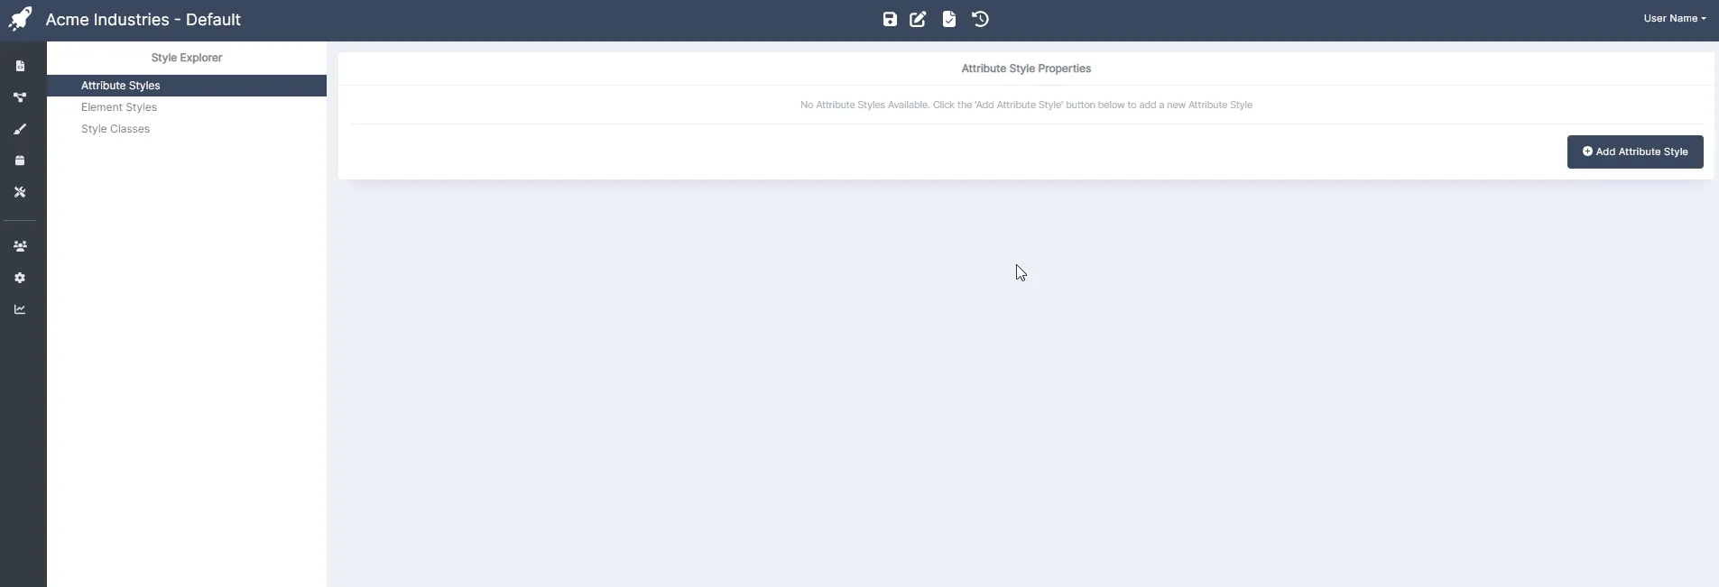Select Style Classes in Style Explorer
The image size is (1719, 587).
116,129
